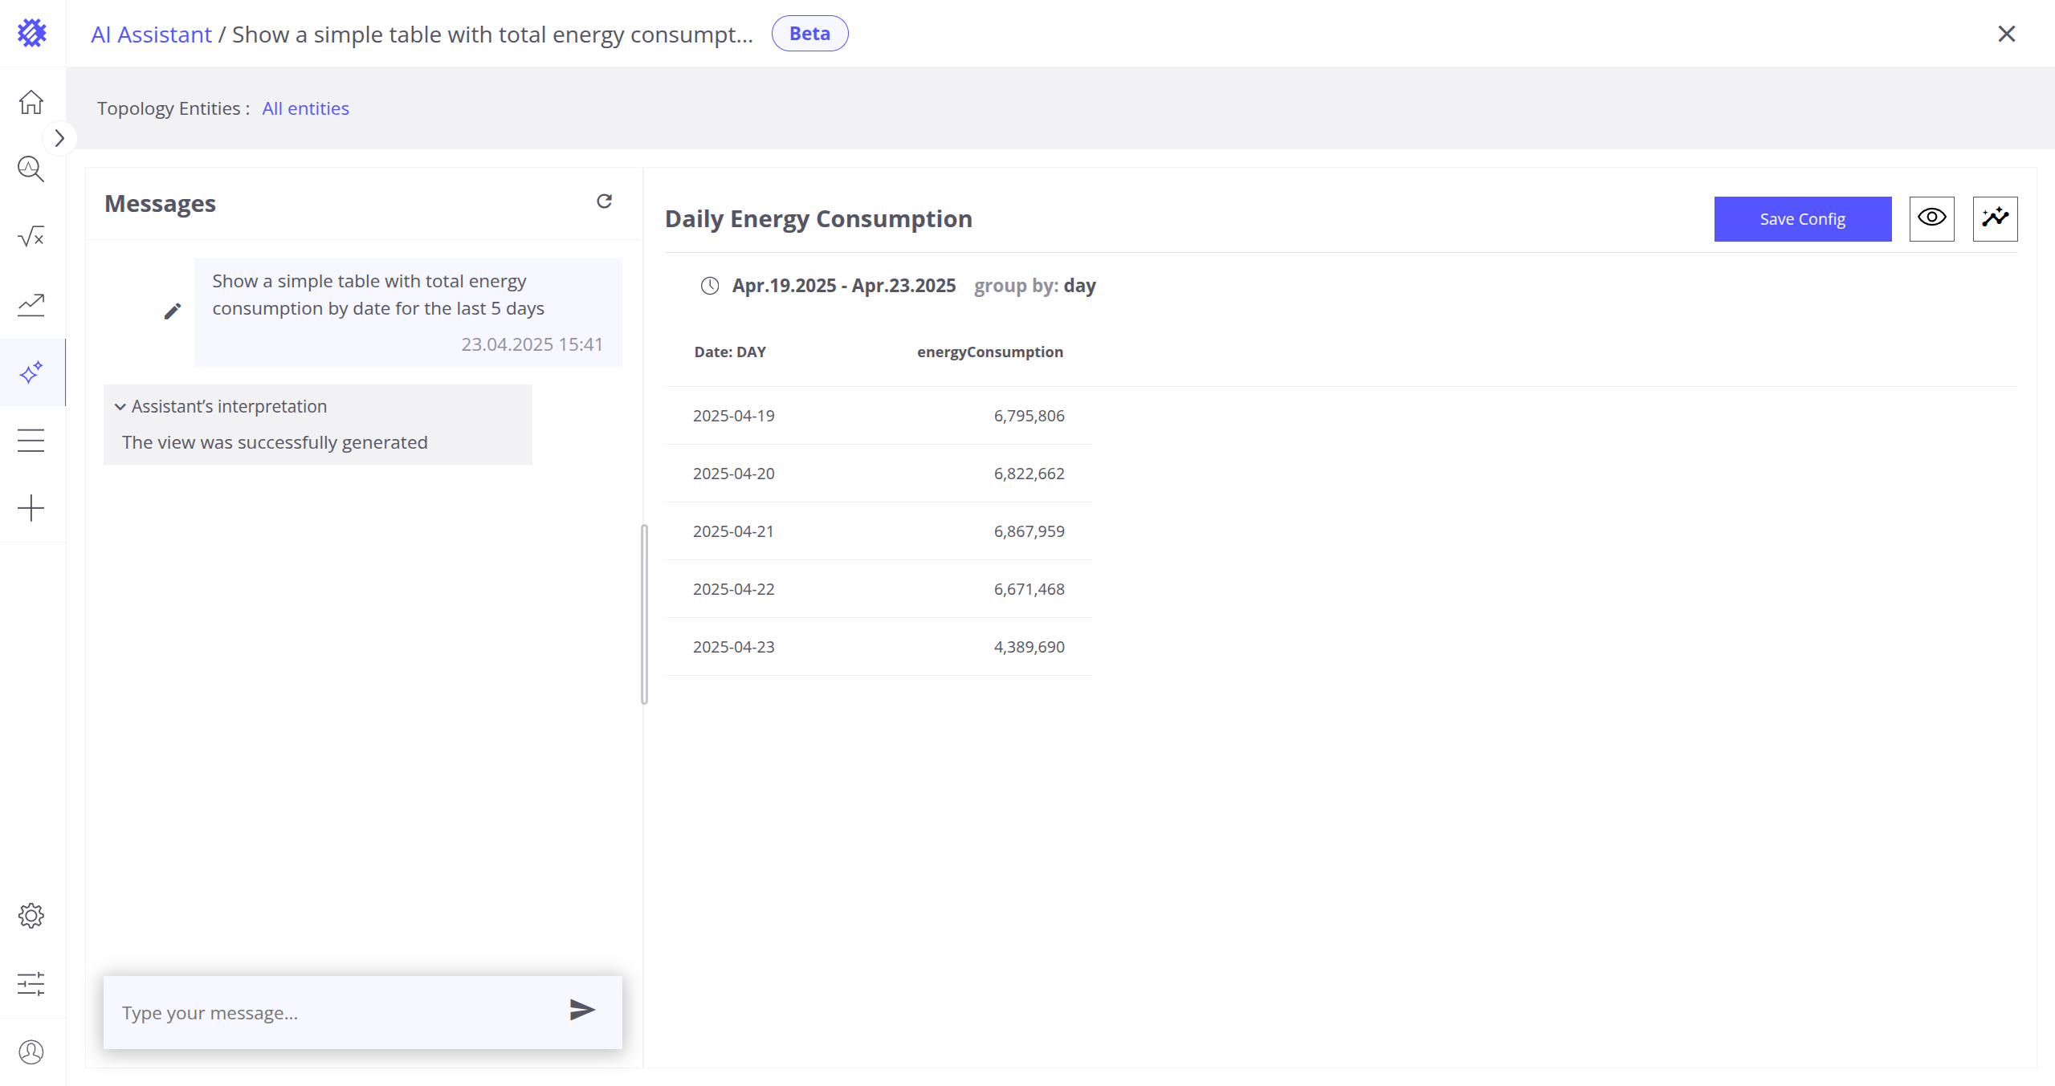The width and height of the screenshot is (2055, 1086).
Task: Toggle the eye preview button
Action: pyautogui.click(x=1931, y=218)
